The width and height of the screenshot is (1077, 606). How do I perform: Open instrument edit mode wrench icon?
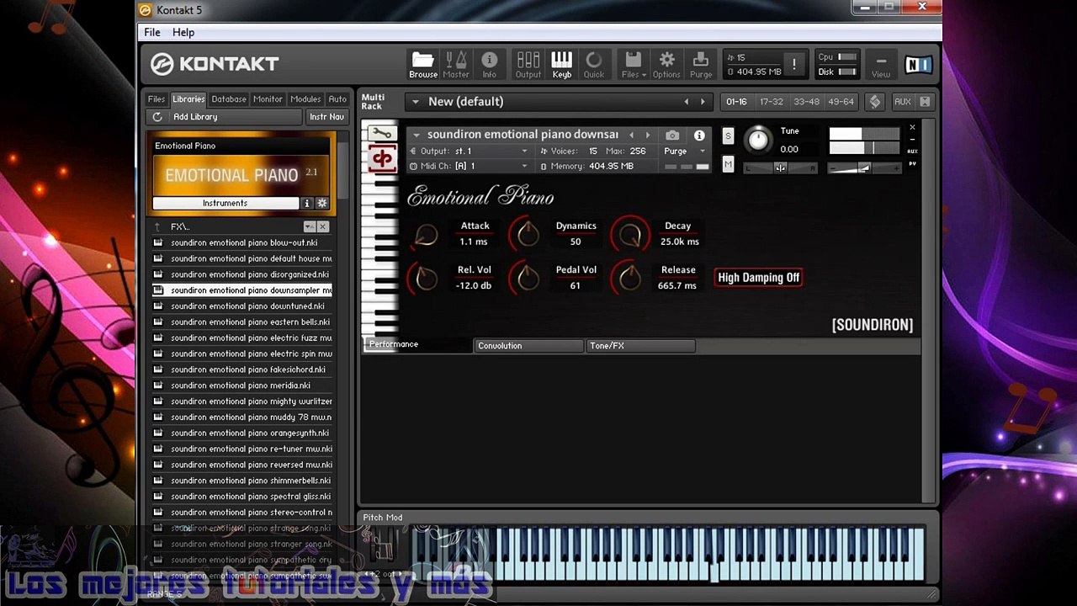coord(383,133)
